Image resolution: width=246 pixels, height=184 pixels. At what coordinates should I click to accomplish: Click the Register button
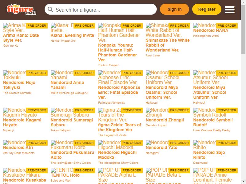(207, 10)
